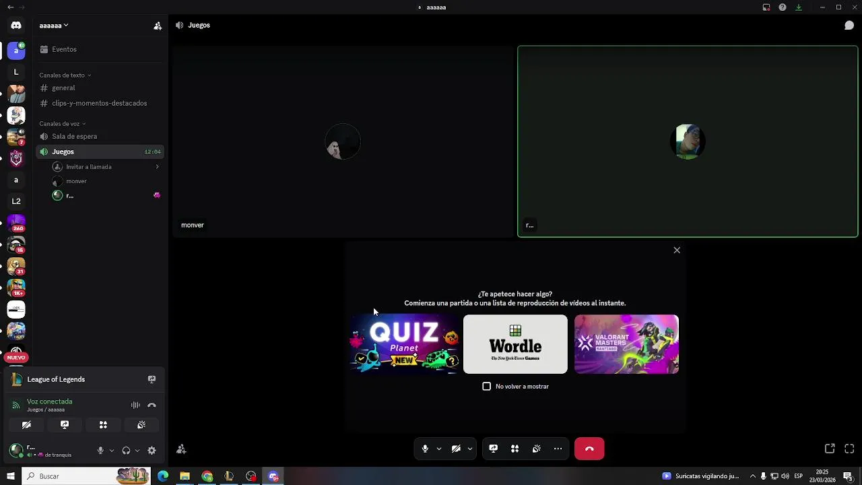This screenshot has width=862, height=485.
Task: Collapse the Canales de texto category
Action: coord(65,75)
